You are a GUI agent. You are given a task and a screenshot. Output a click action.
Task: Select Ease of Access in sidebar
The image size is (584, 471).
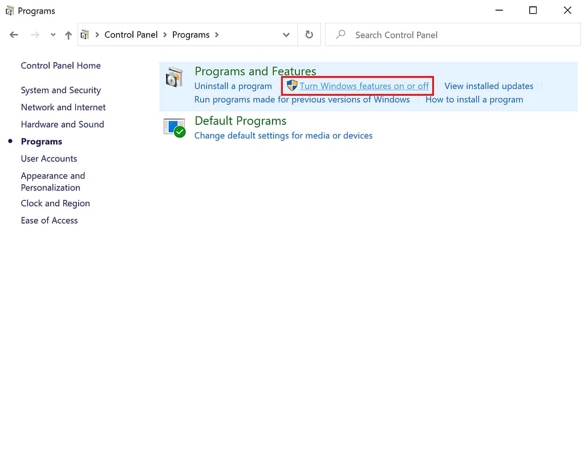pos(49,220)
